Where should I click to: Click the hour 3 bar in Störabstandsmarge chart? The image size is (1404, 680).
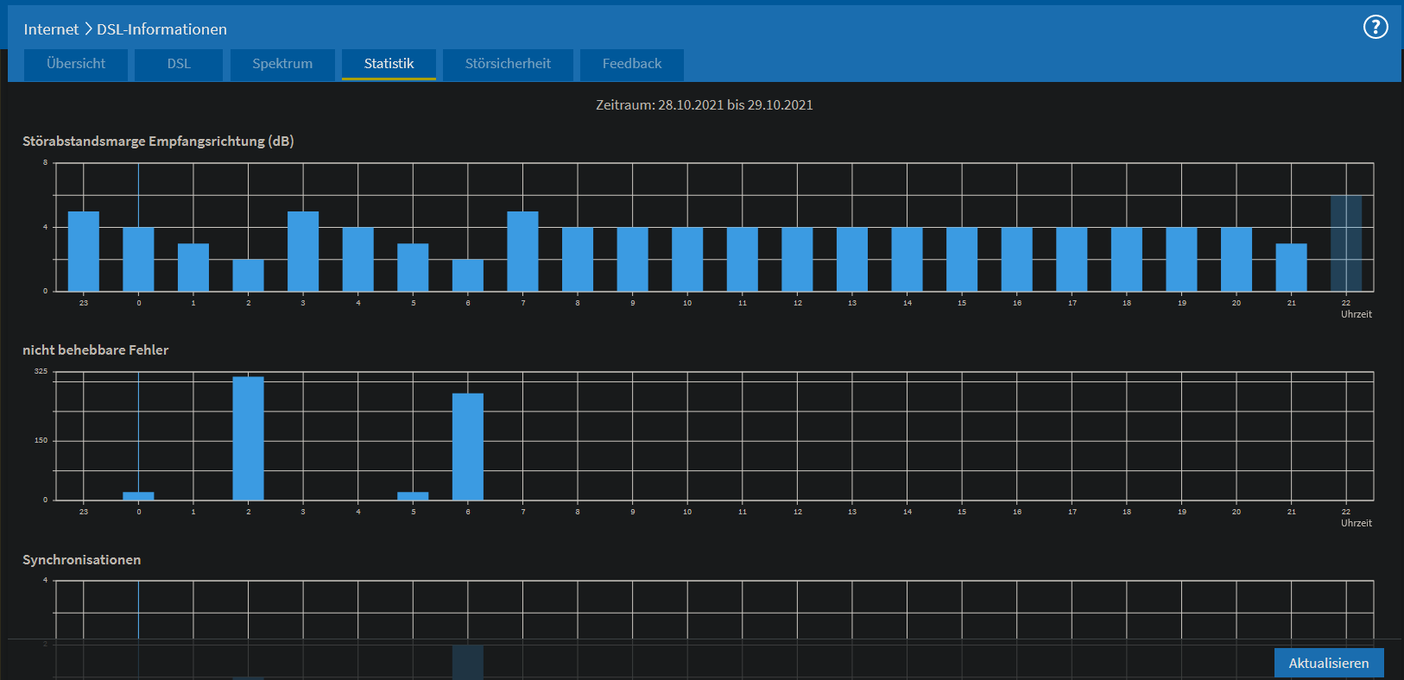[x=303, y=251]
